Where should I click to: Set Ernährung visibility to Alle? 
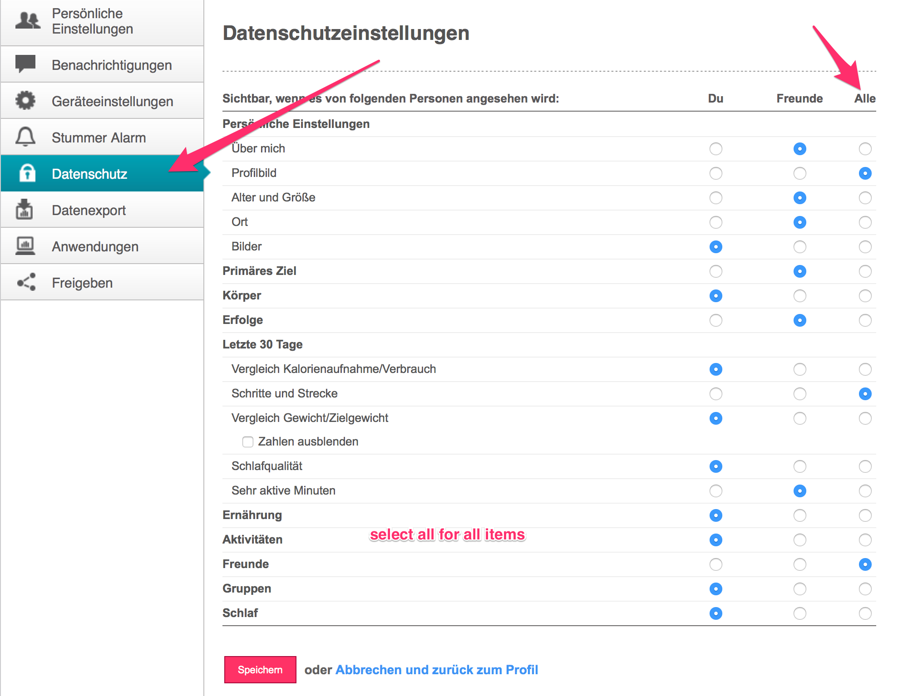[865, 515]
